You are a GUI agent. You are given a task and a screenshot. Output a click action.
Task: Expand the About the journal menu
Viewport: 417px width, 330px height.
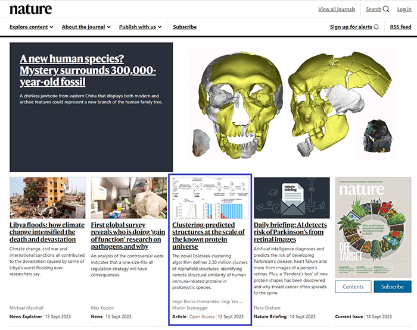click(86, 27)
